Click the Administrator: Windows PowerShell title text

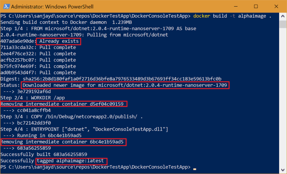point(52,7)
